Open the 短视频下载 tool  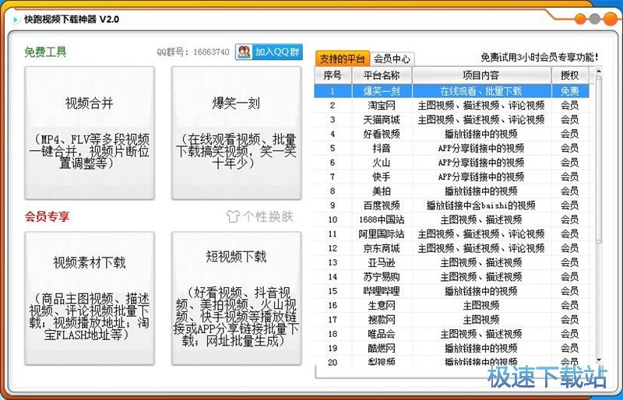[x=237, y=298]
